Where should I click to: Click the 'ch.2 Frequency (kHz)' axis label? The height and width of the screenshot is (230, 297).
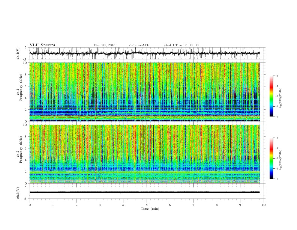click(x=19, y=150)
